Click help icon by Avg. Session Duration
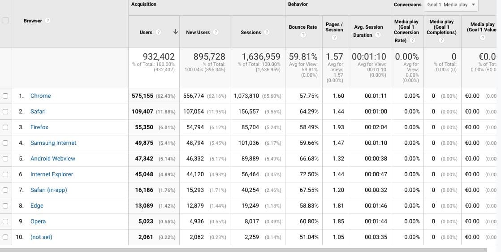 pos(378,35)
